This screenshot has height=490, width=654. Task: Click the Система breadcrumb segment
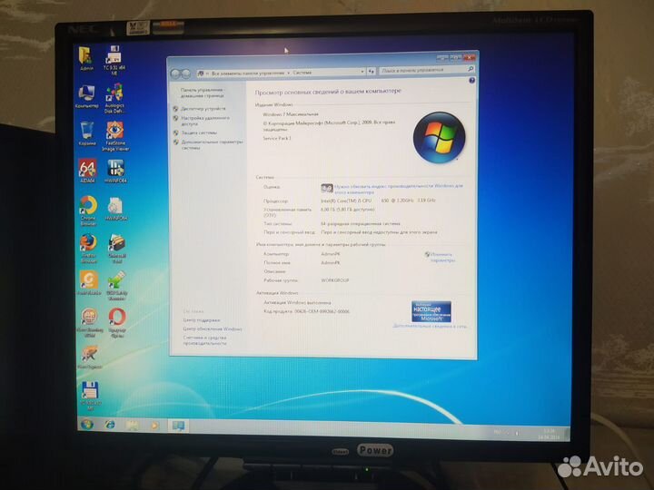(x=302, y=72)
